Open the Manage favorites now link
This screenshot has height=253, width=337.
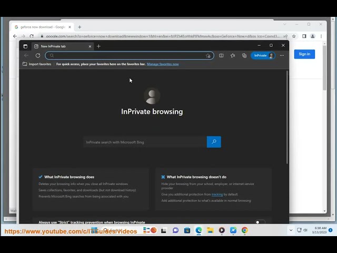[x=163, y=64]
